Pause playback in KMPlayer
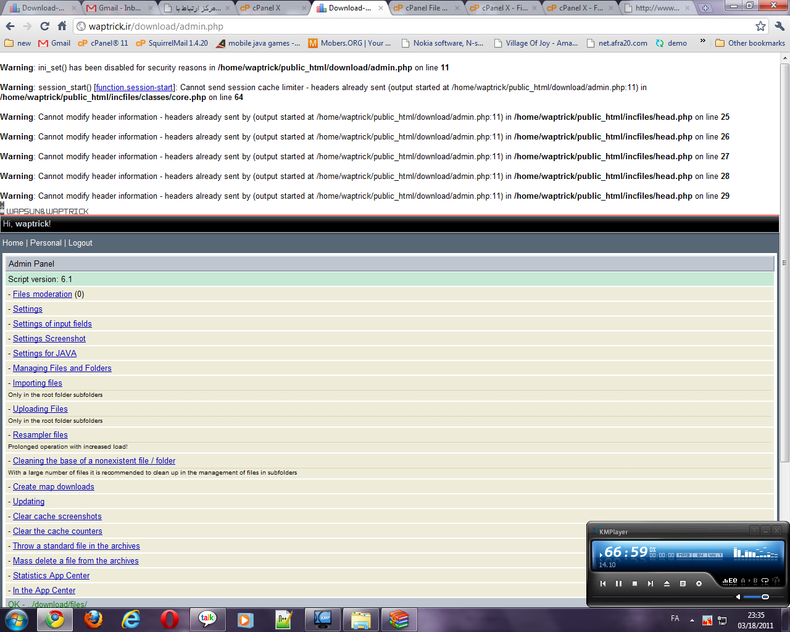Image resolution: width=790 pixels, height=632 pixels. pyautogui.click(x=618, y=583)
